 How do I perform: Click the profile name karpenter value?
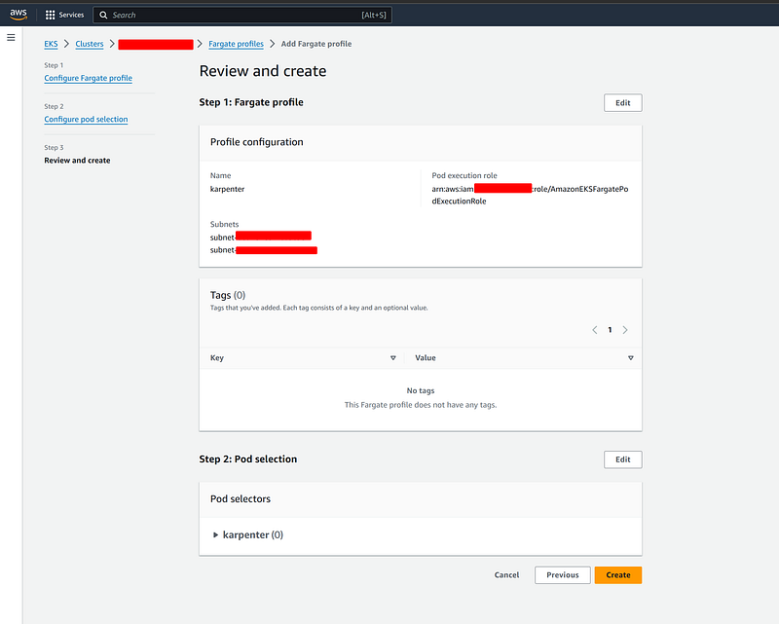pyautogui.click(x=227, y=189)
